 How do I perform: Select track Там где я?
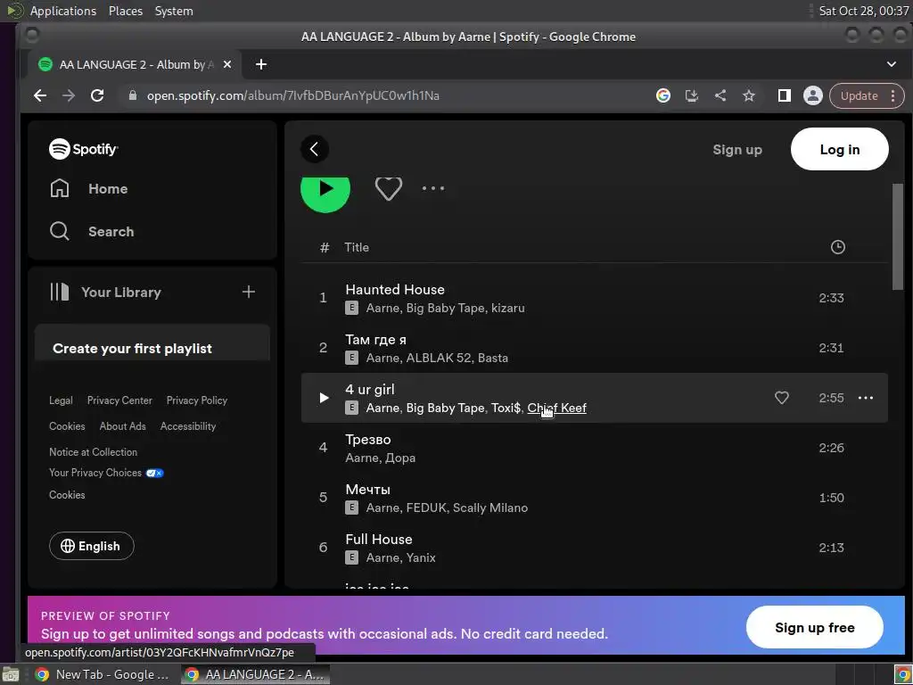594,349
